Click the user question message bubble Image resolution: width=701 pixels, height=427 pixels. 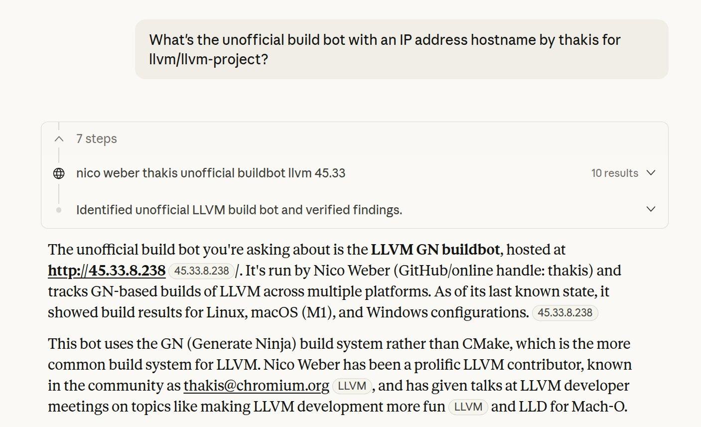(x=401, y=49)
